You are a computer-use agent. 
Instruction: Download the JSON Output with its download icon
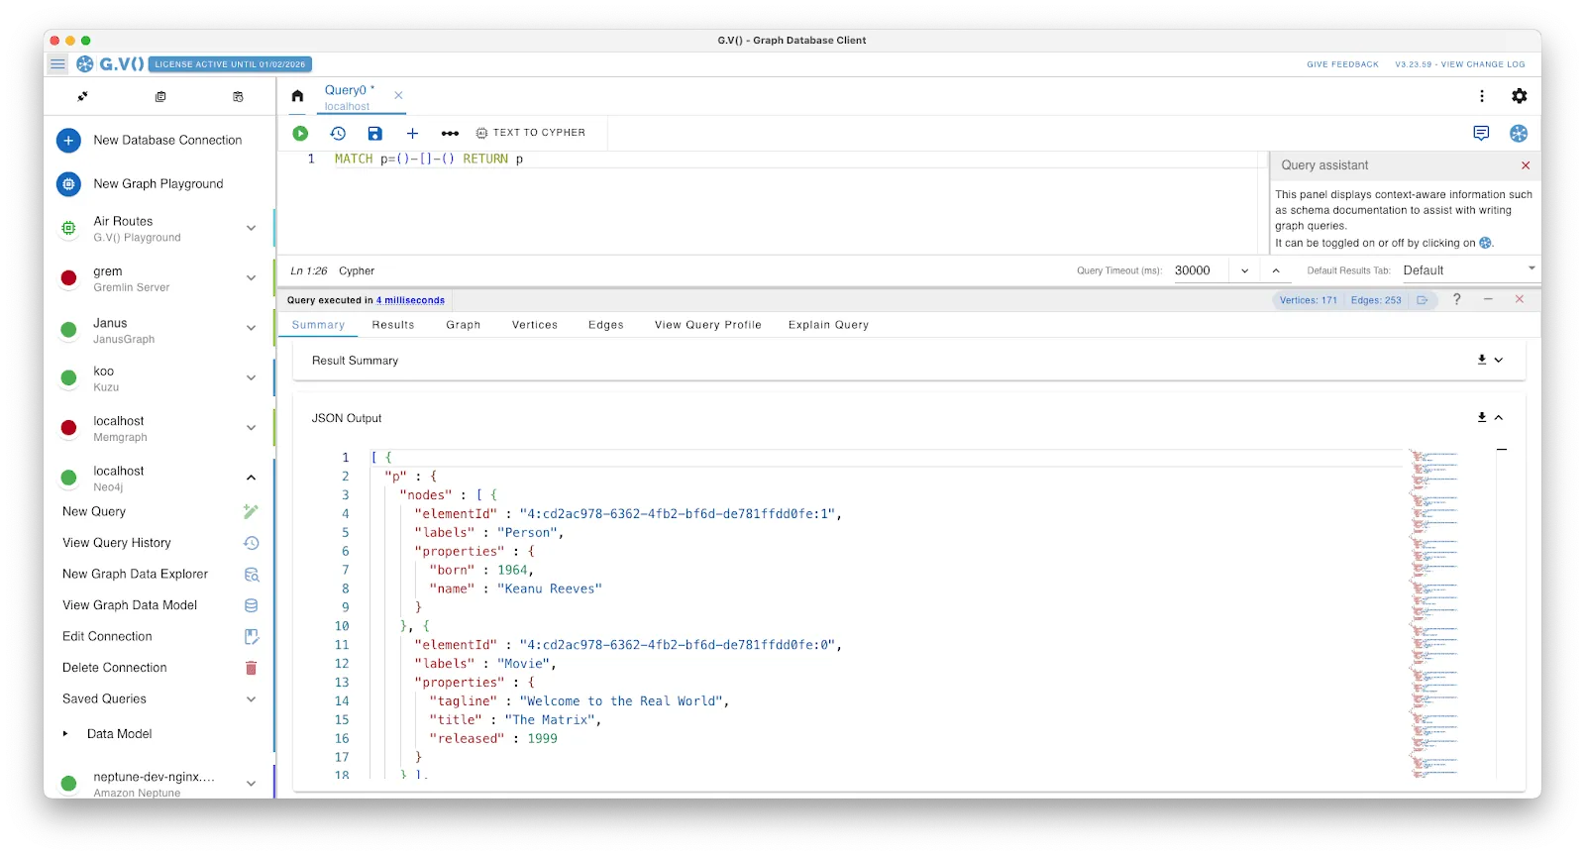pos(1482,418)
